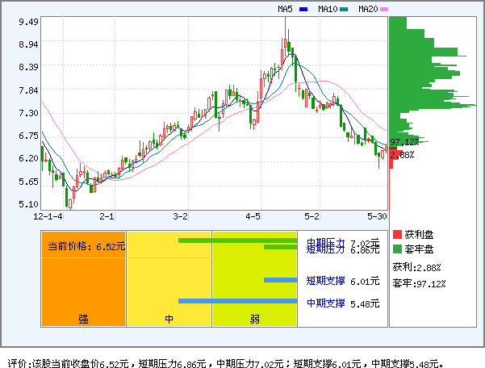Open the 短期支撑 label link

click(x=326, y=282)
